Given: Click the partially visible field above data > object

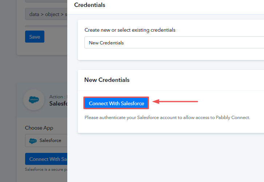Looking at the screenshot, I should (46, 1).
